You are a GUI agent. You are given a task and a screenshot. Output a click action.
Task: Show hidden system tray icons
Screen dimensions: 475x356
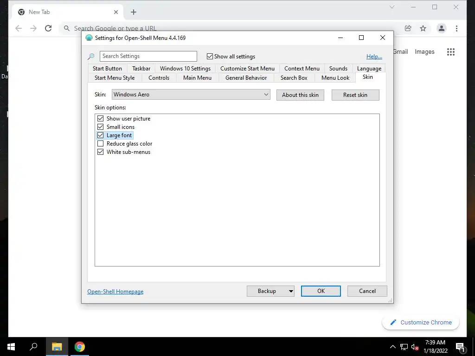point(392,347)
